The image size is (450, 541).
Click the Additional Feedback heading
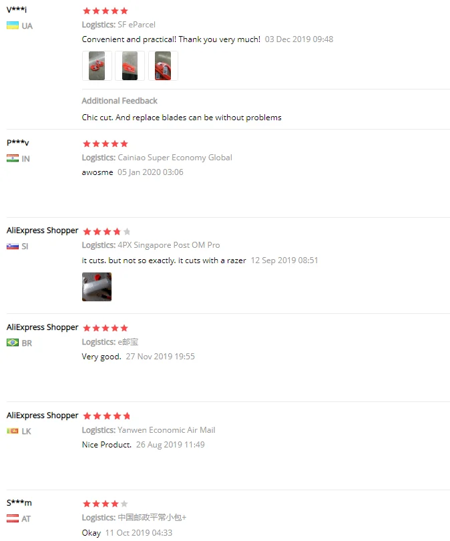pyautogui.click(x=120, y=101)
